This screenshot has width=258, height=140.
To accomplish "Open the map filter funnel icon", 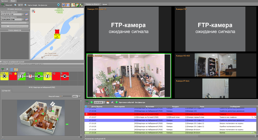I will 3,5.
